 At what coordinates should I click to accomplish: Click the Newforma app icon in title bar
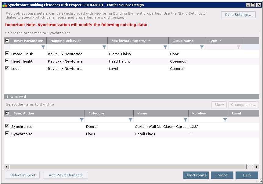click(5, 5)
